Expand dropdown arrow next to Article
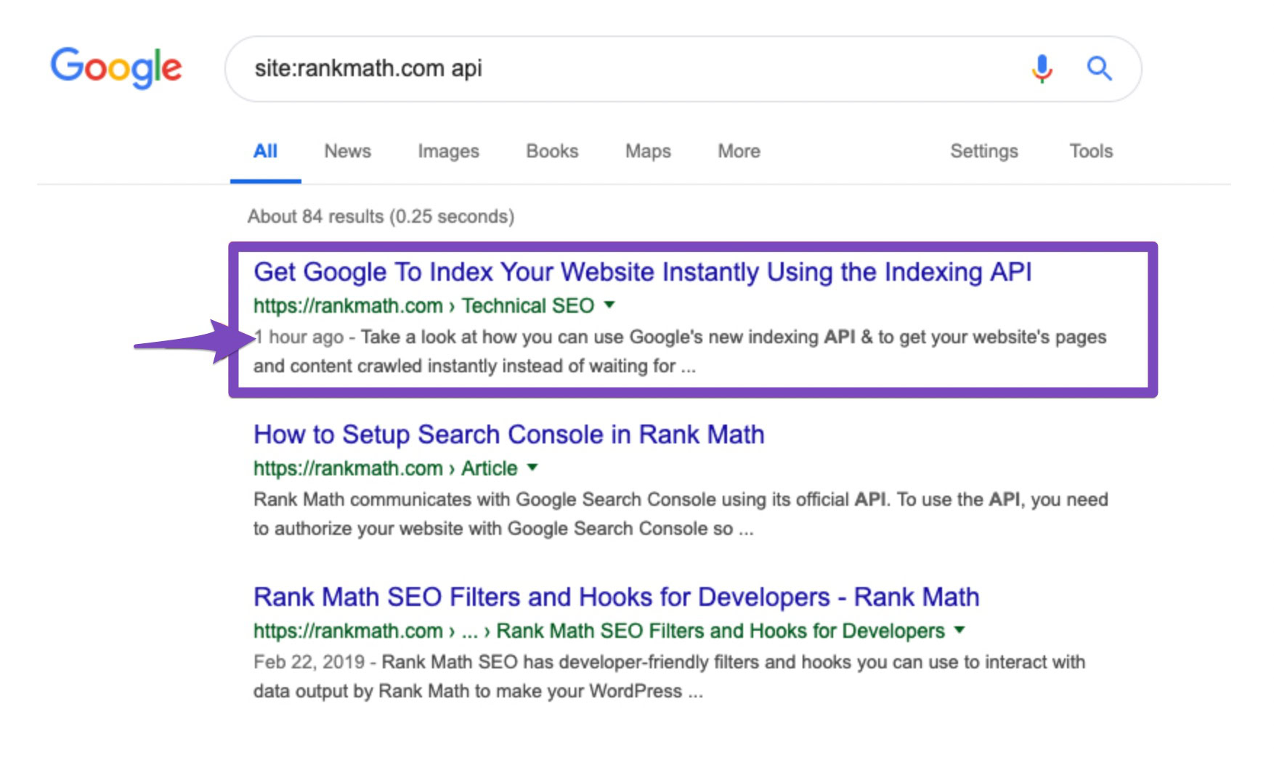 point(532,467)
